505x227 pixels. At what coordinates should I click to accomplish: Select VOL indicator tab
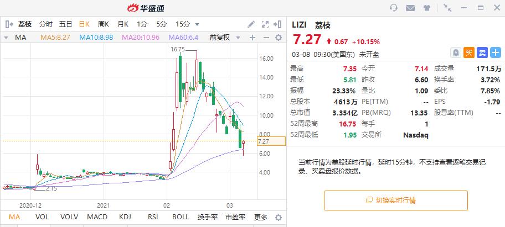click(x=42, y=217)
